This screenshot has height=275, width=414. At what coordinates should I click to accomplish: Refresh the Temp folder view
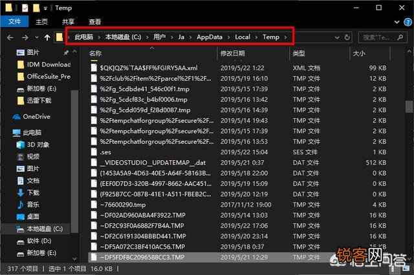click(347, 37)
